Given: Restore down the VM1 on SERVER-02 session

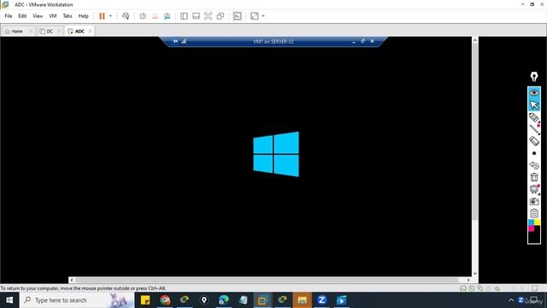Looking at the screenshot, I should [x=362, y=41].
